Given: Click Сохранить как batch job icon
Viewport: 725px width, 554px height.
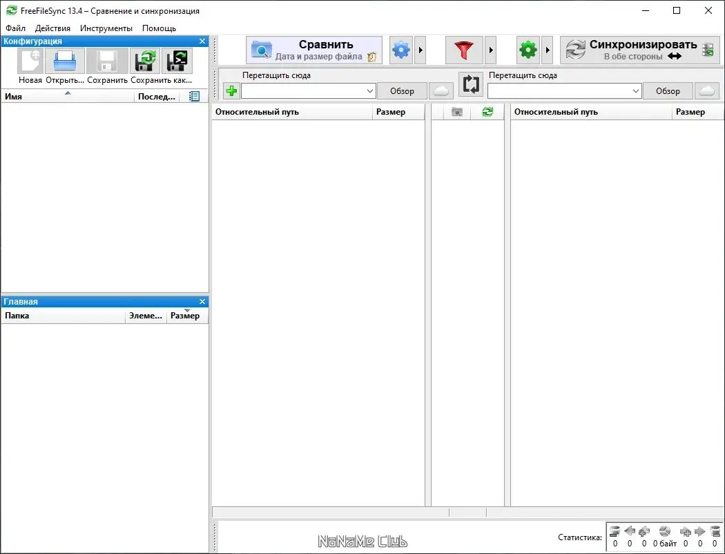Looking at the screenshot, I should pyautogui.click(x=177, y=61).
